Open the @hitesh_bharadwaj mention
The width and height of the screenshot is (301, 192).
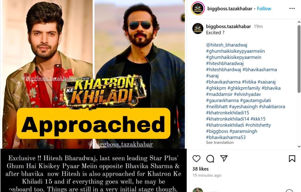click(227, 45)
